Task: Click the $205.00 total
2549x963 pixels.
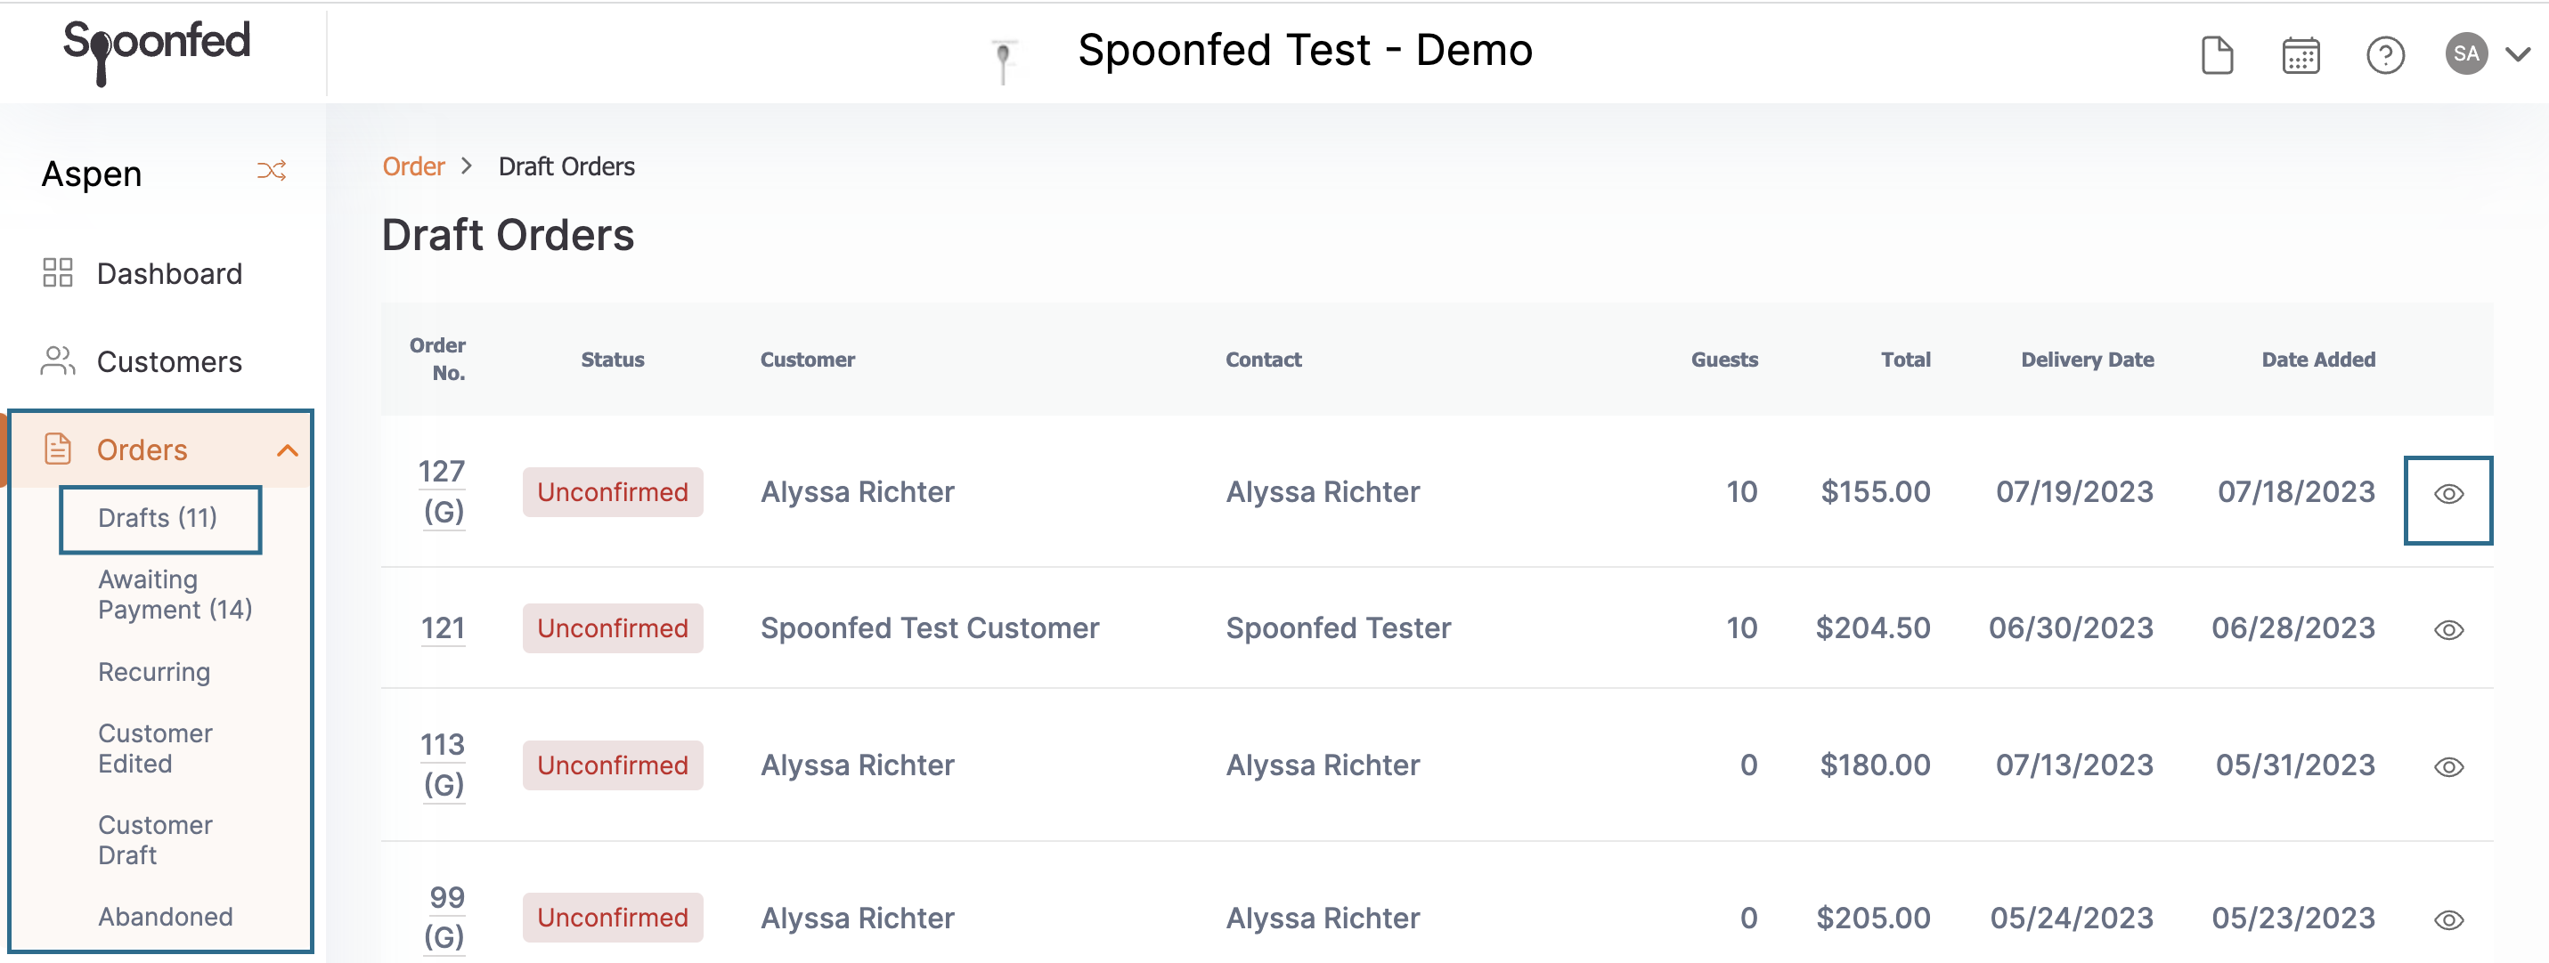Action: point(1873,918)
